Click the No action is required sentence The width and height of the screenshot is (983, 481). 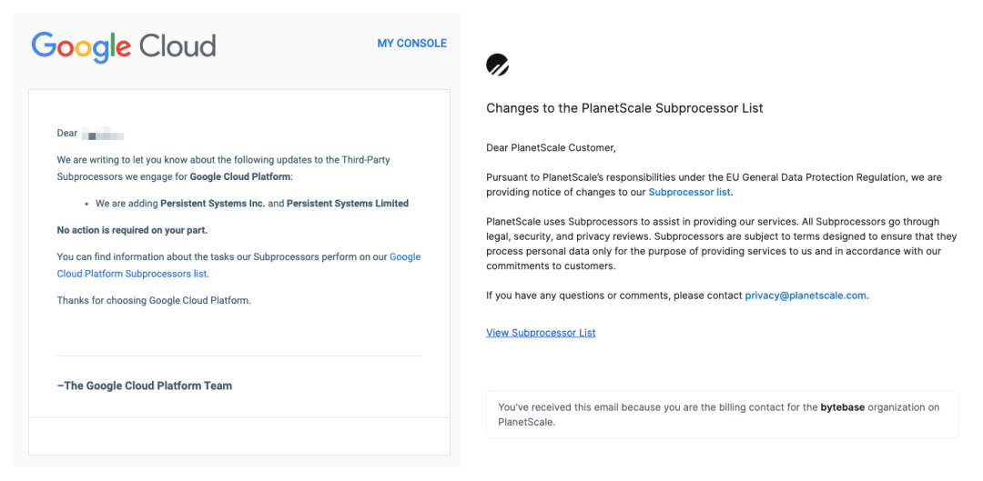tap(132, 230)
